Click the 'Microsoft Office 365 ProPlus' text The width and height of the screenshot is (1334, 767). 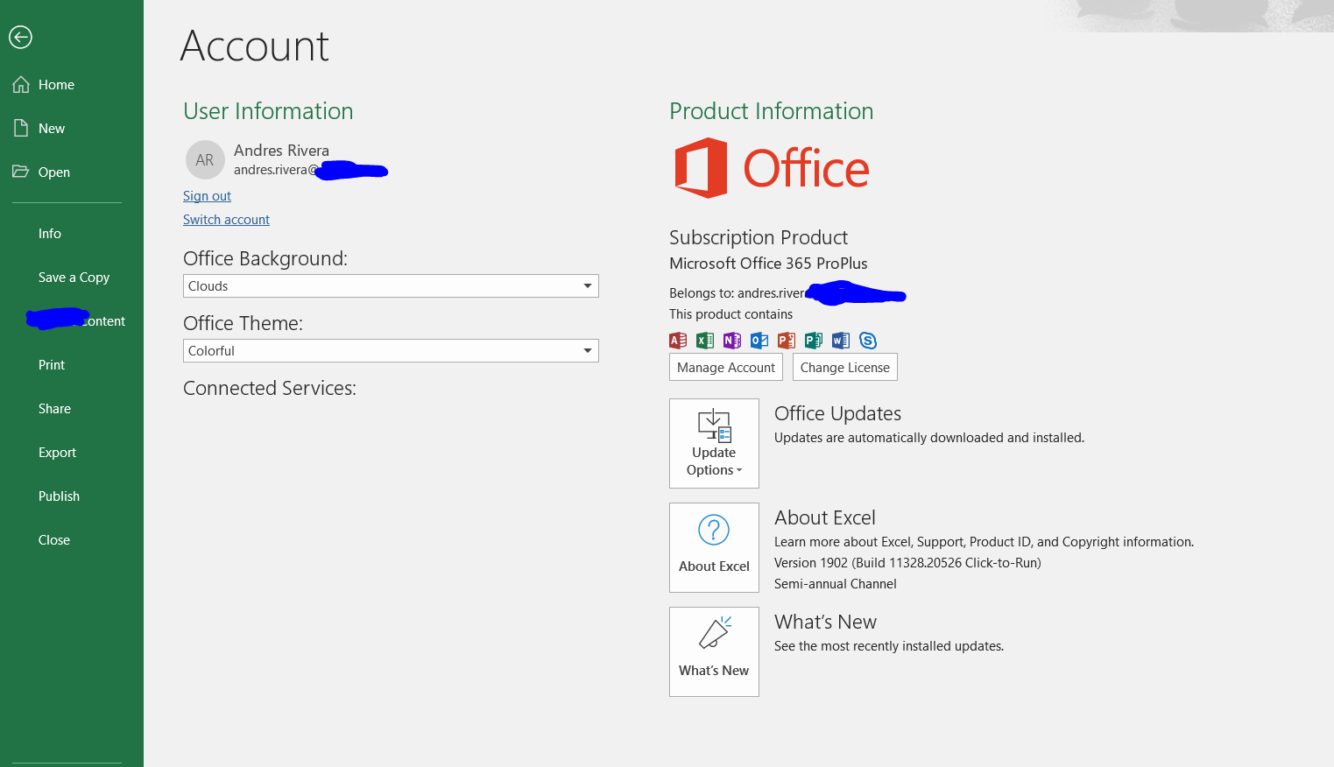tap(768, 264)
